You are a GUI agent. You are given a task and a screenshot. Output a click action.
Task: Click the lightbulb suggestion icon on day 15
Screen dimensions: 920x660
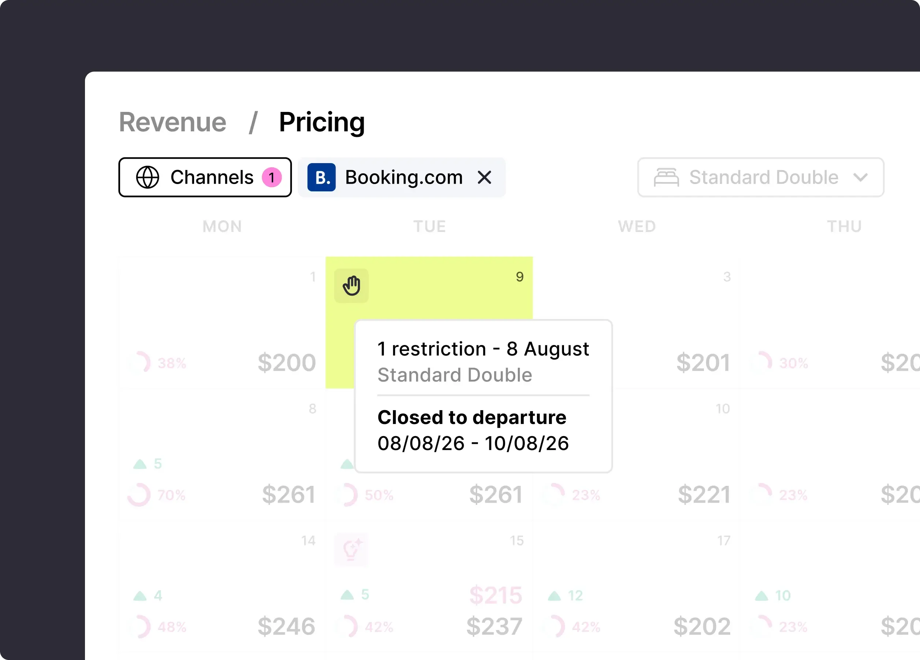point(351,549)
